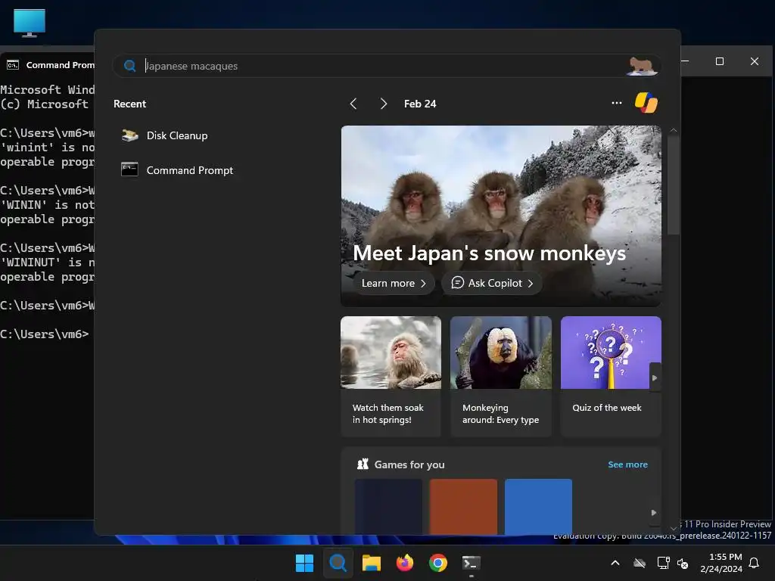Click the OneDrive cloud tray icon
775x581 pixels.
[x=640, y=563]
